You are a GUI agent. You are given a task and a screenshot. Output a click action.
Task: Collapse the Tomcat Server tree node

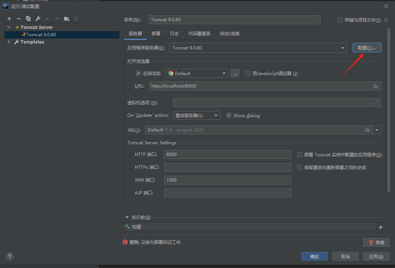[x=9, y=27]
